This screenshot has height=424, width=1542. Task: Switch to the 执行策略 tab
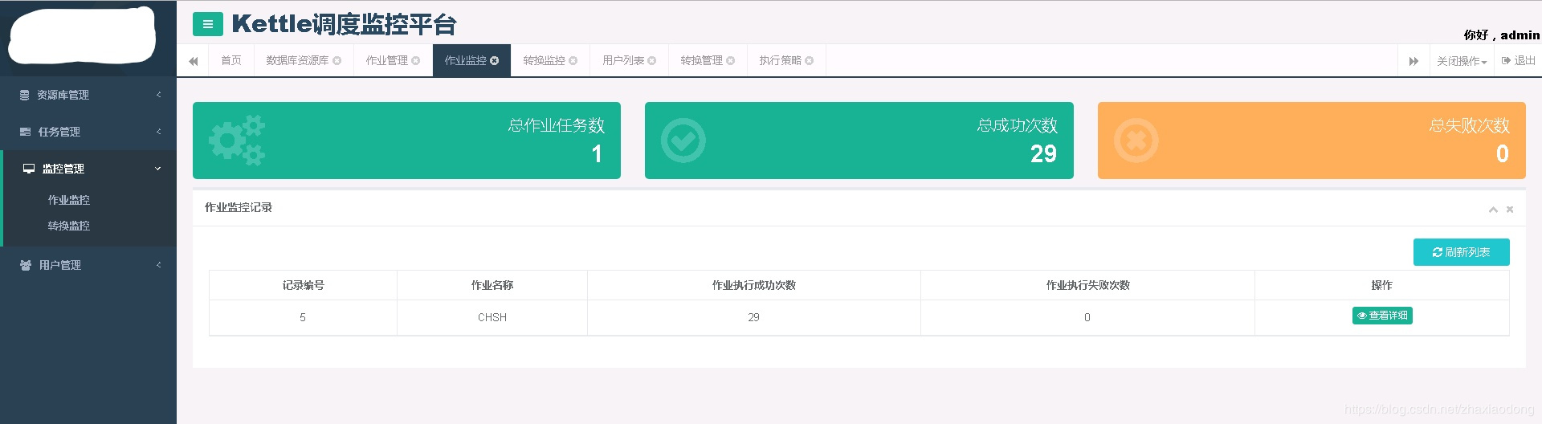tap(781, 61)
